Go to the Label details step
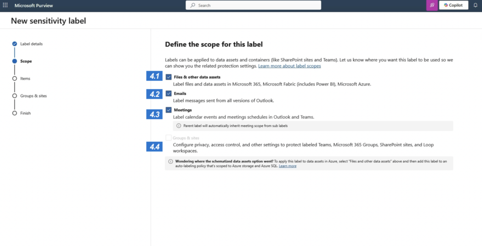The width and height of the screenshot is (482, 246). 32,44
